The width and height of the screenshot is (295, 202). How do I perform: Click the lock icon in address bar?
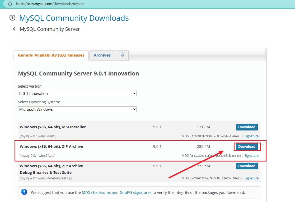point(10,4)
